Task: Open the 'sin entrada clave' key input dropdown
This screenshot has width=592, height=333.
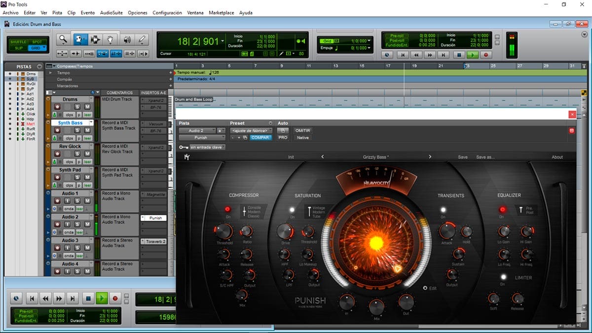Action: click(207, 147)
